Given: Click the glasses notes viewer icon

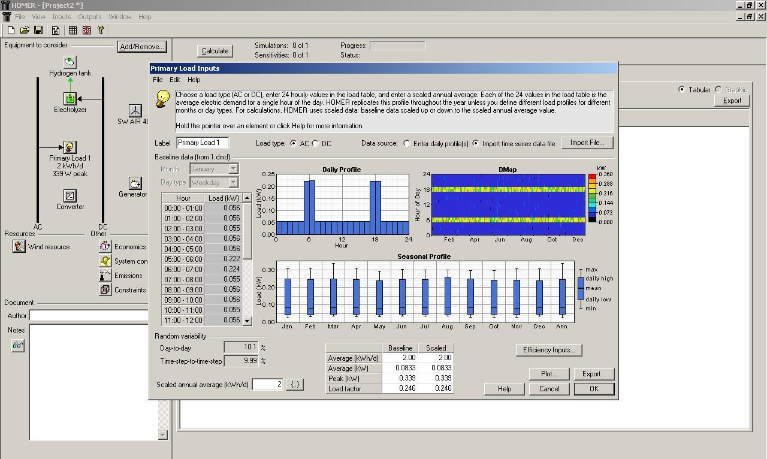Looking at the screenshot, I should 18,346.
